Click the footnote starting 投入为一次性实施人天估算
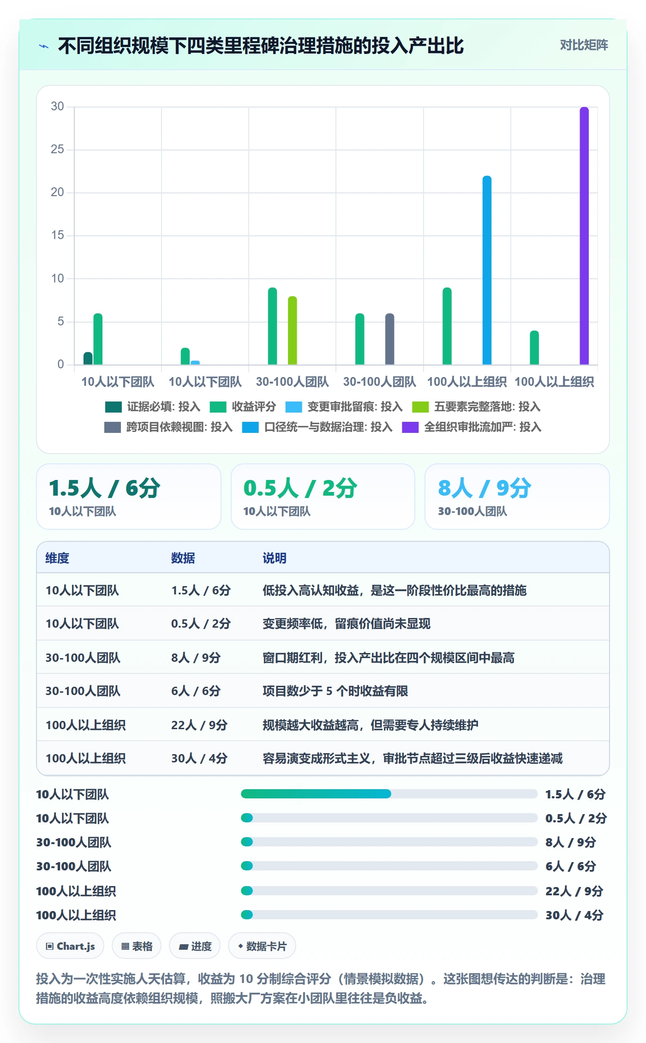 (321, 989)
